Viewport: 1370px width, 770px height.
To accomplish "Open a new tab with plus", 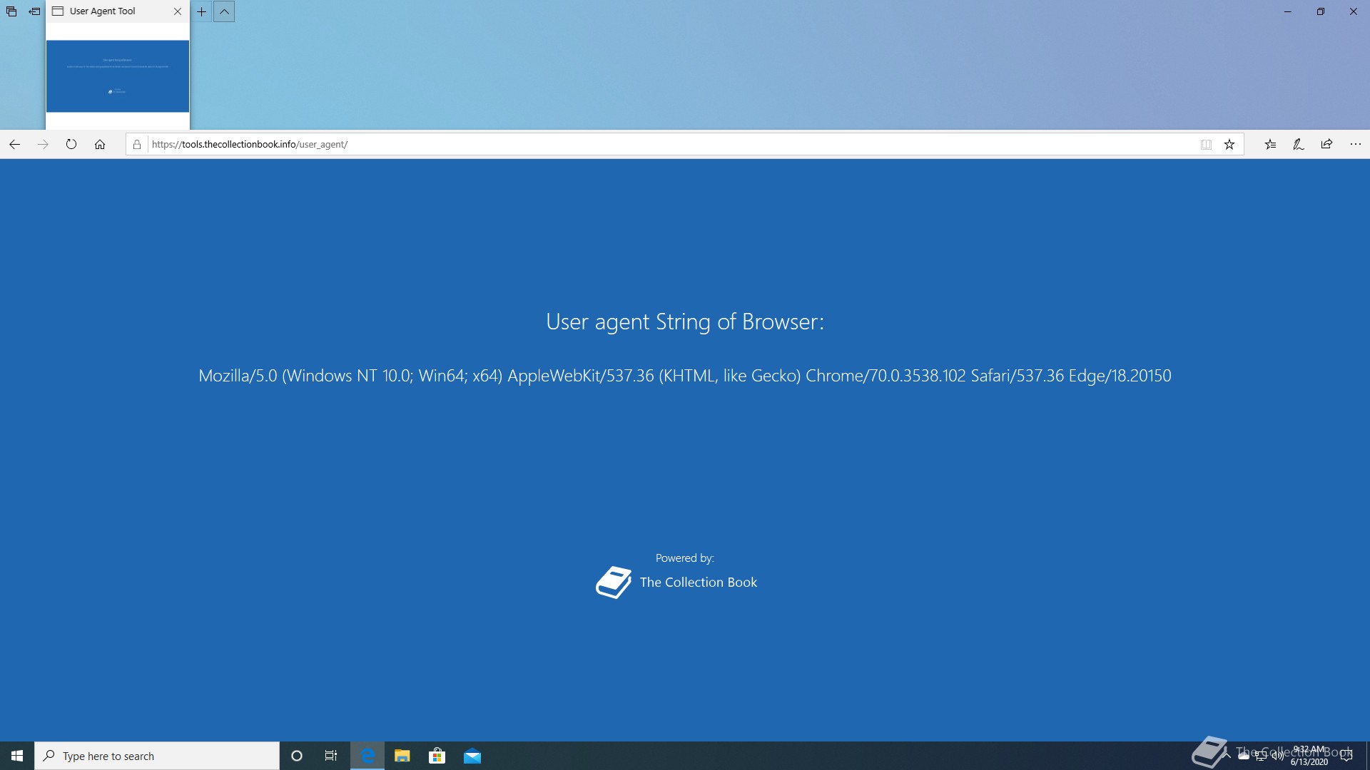I will pyautogui.click(x=202, y=11).
